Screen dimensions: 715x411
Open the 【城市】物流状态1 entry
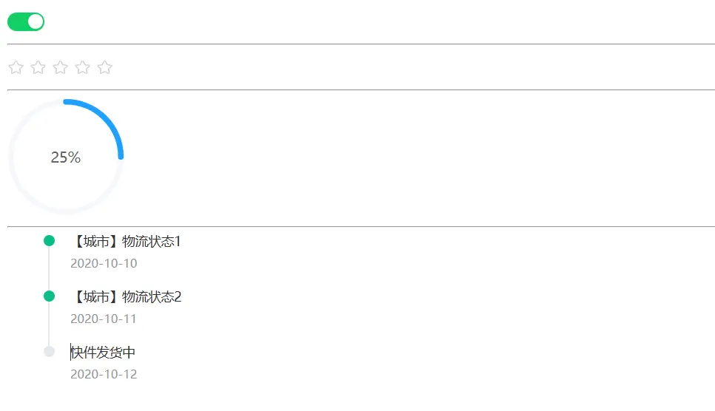pos(126,241)
